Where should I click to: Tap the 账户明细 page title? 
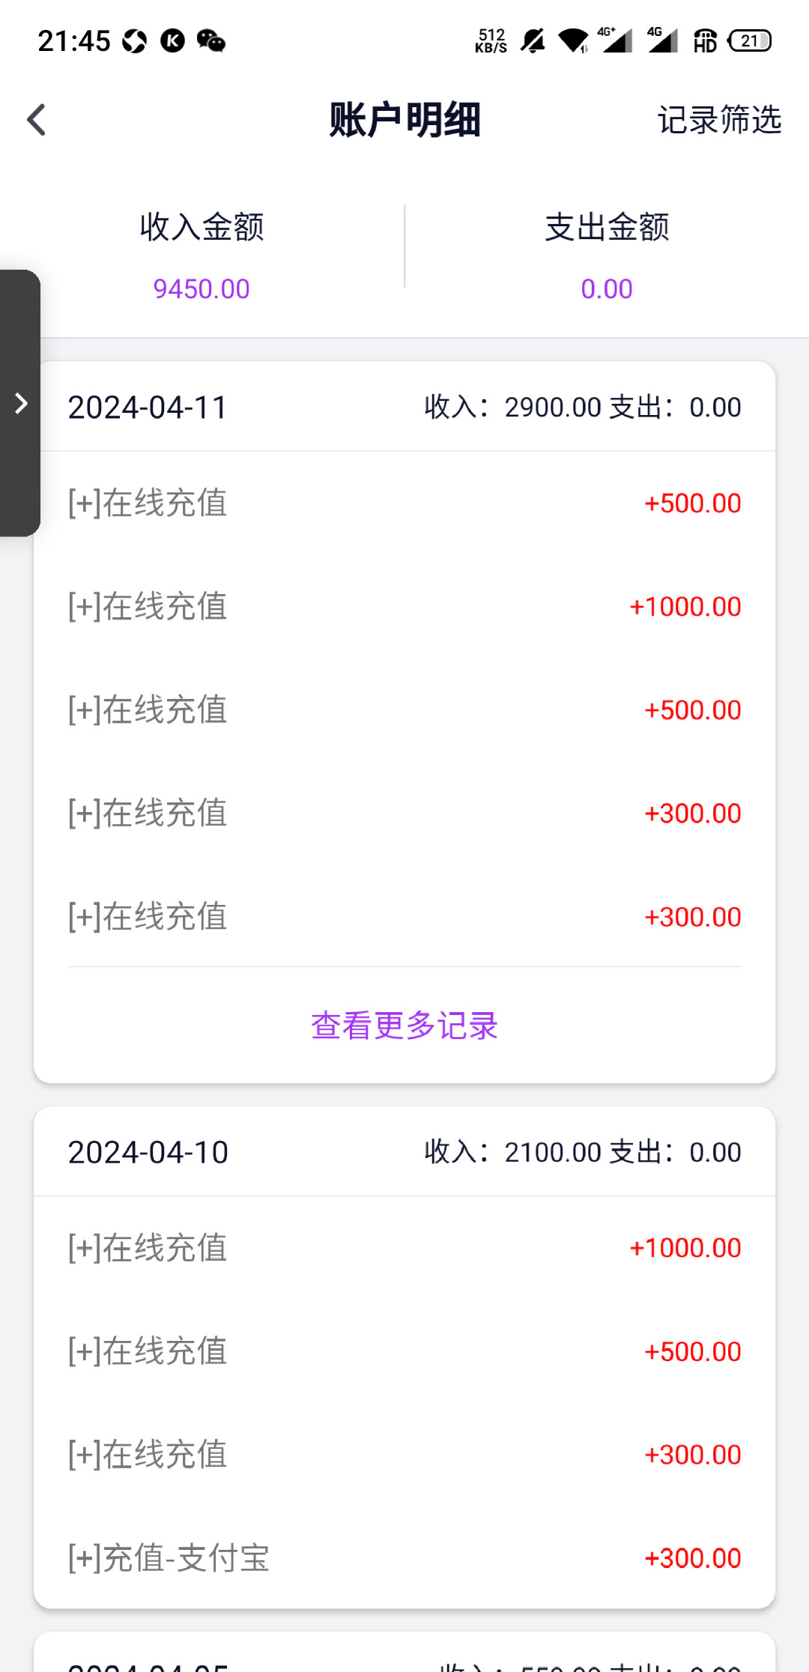pyautogui.click(x=404, y=120)
